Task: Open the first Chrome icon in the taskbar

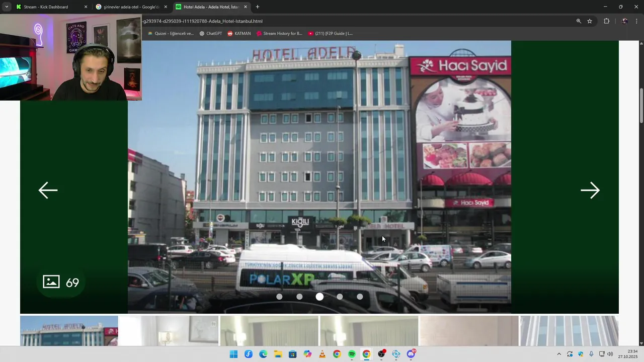Action: [337, 354]
